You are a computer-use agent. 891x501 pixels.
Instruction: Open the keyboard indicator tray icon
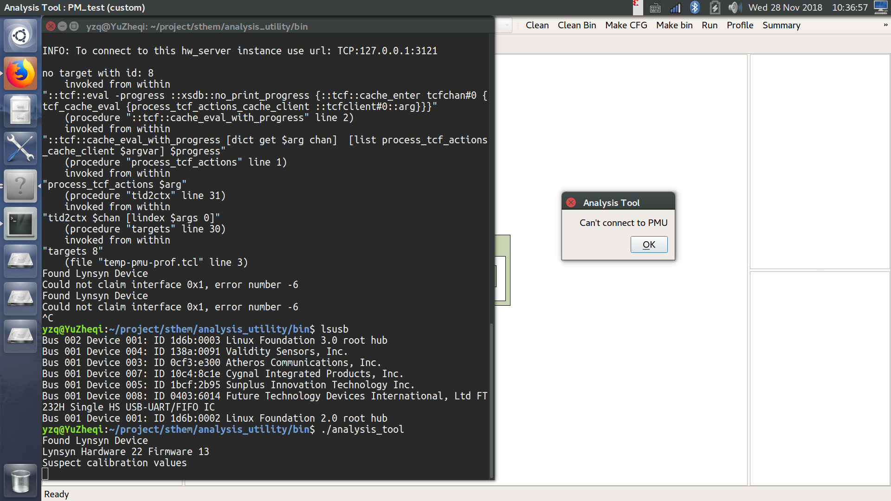pyautogui.click(x=655, y=7)
